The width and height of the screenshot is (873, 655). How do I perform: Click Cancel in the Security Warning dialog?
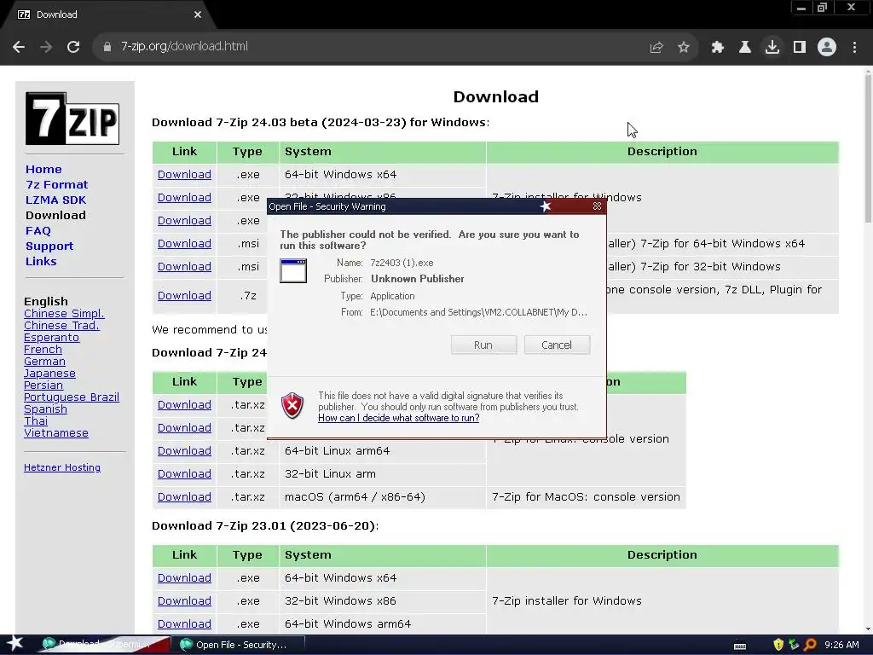557,345
